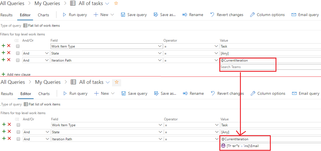Click the Rename icon in the upper toolbar
The image size is (321, 151).
coord(185,15)
